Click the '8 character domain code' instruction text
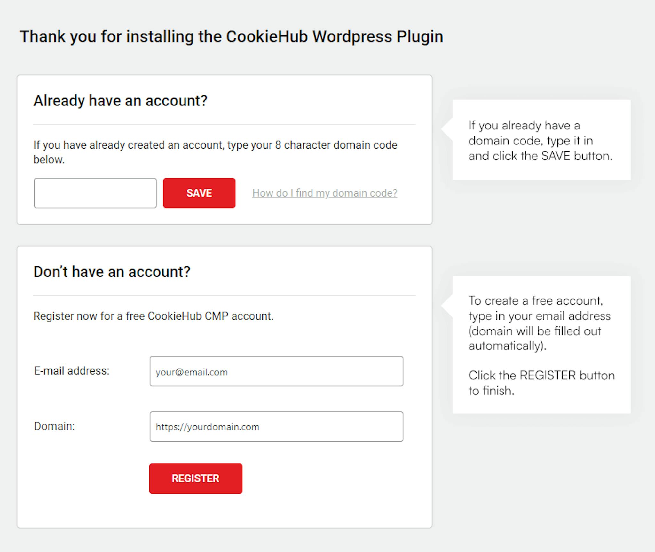655x552 pixels. [x=215, y=152]
